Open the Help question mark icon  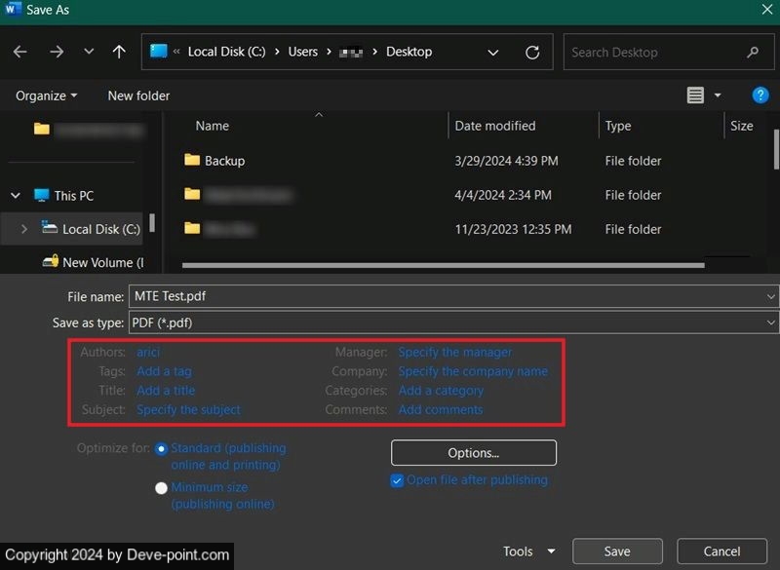click(x=760, y=95)
